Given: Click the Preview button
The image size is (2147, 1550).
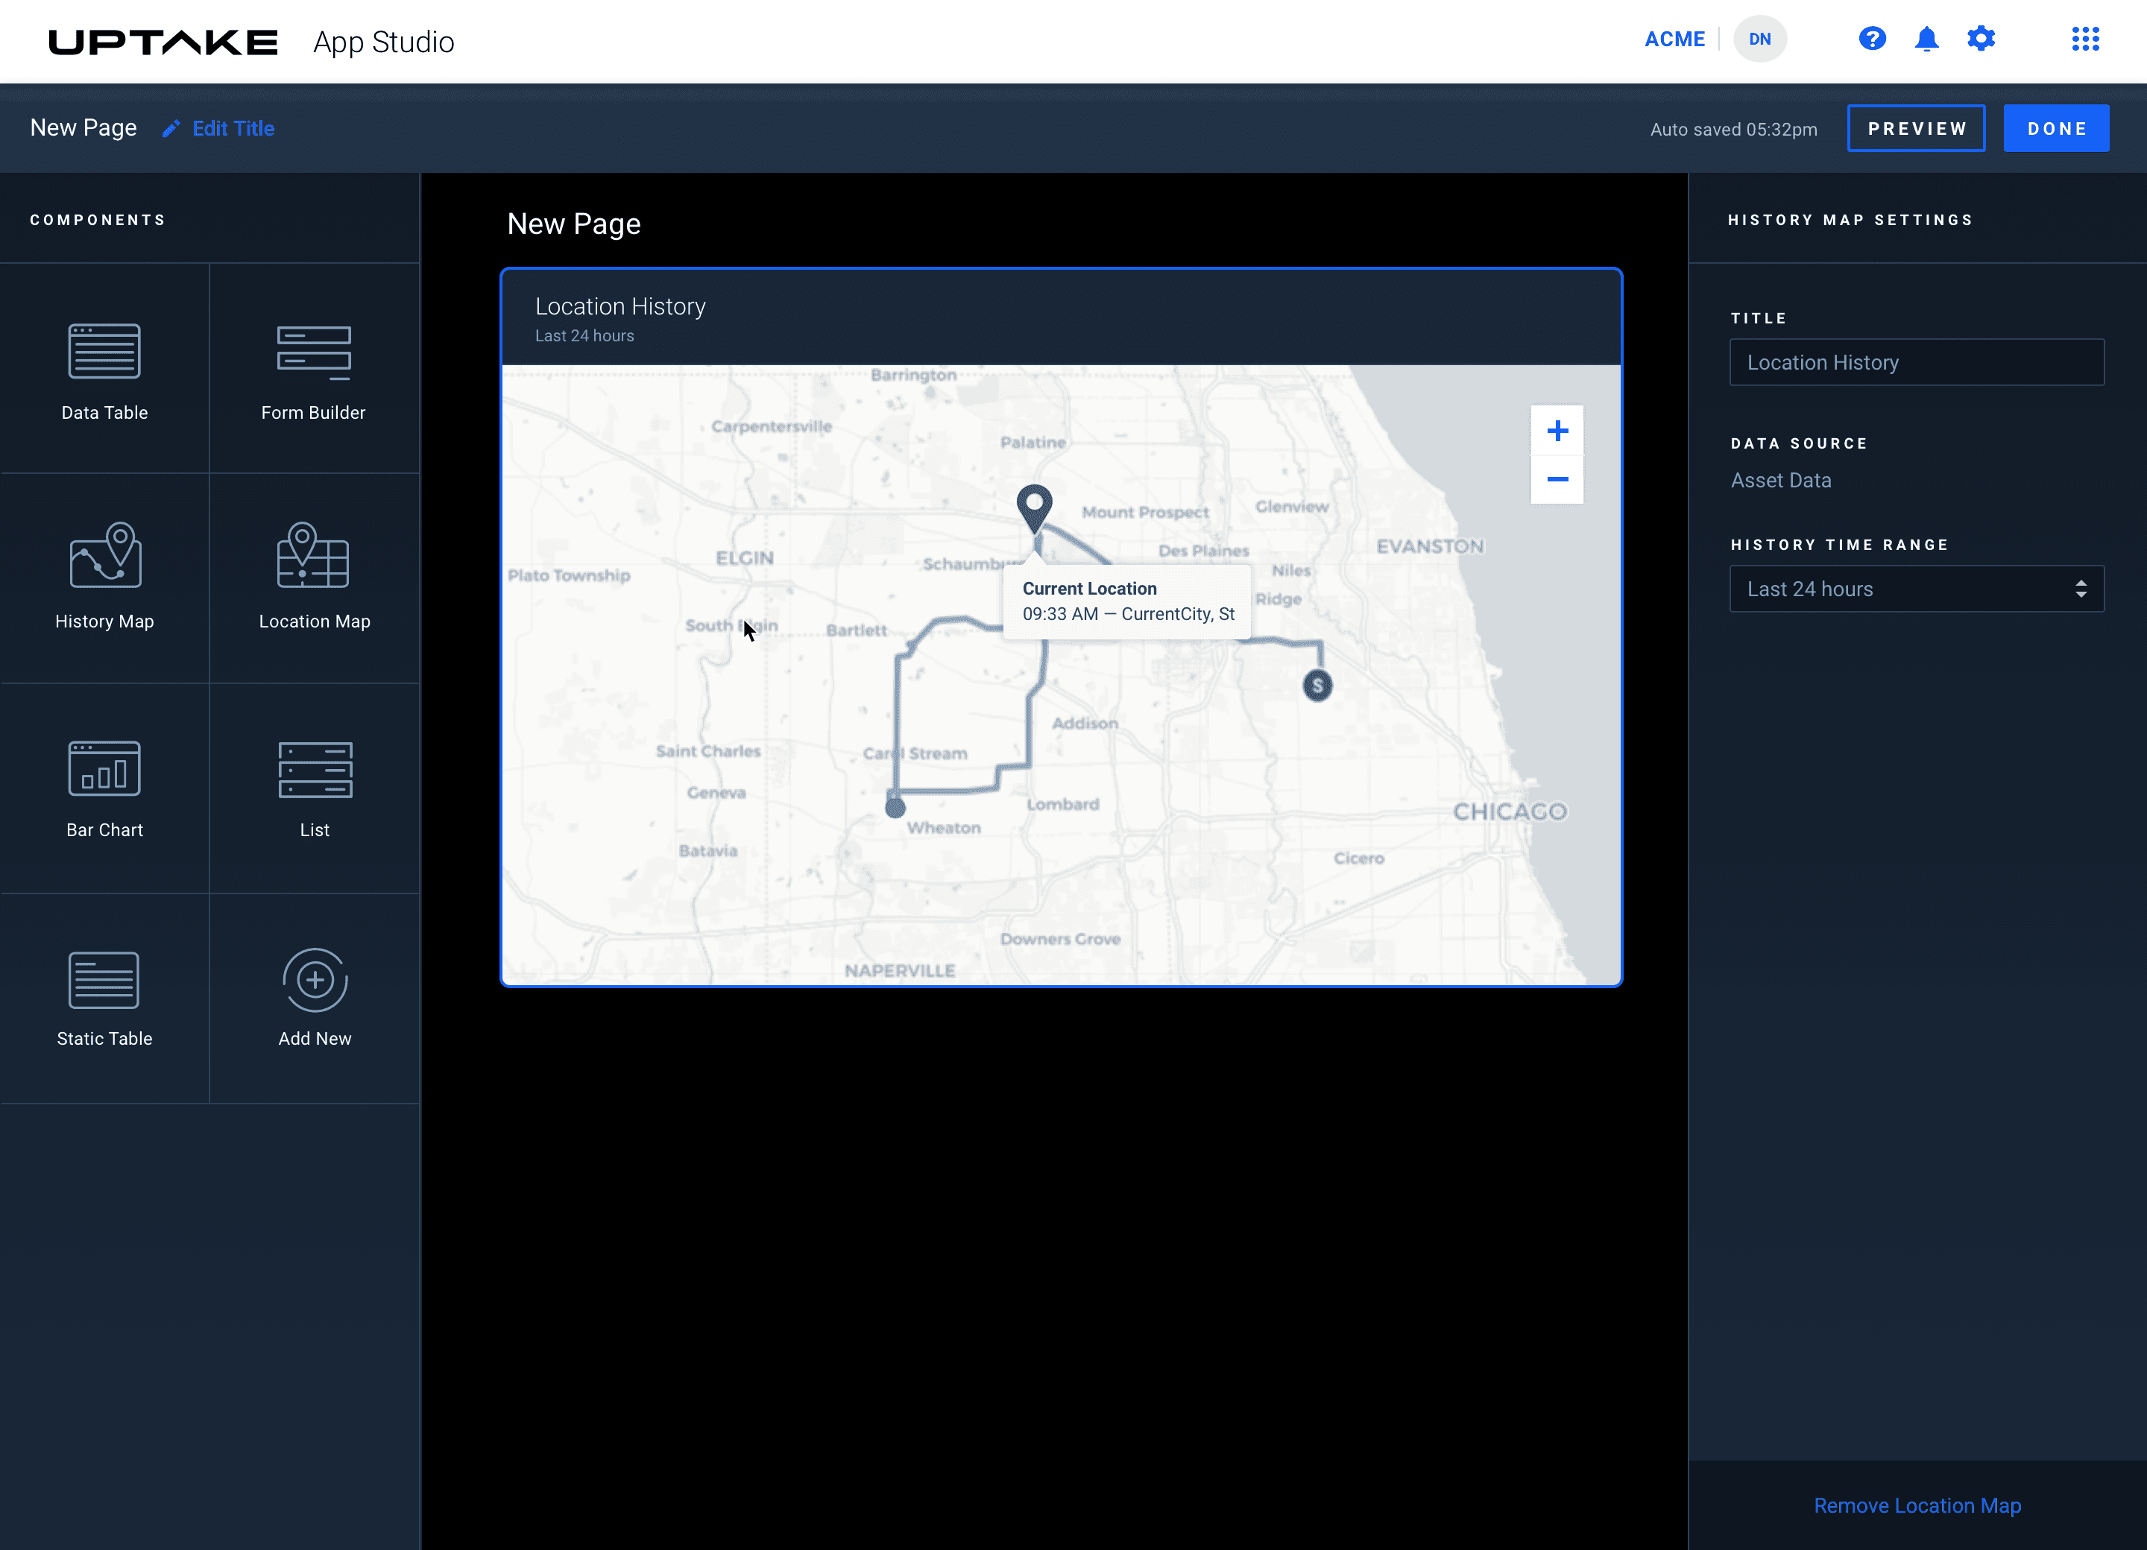Looking at the screenshot, I should point(1916,129).
